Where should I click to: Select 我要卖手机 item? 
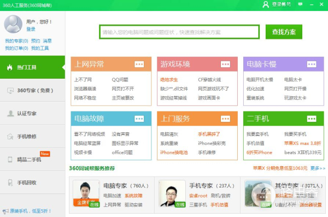point(257,134)
